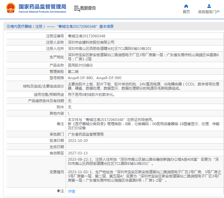This screenshot has height=198, width=224.
Task: Click approving department 广东省药品监督管理局
Action: coord(86,134)
